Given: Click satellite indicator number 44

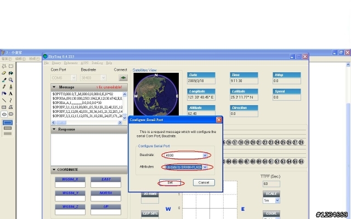Looking at the screenshot, I should [229, 162].
